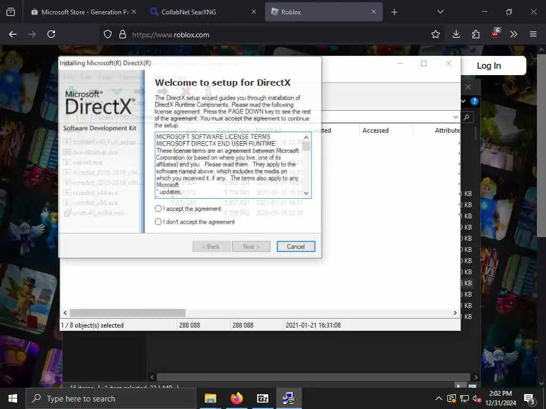Switch to 7-Zip on the taskbar

[262, 398]
